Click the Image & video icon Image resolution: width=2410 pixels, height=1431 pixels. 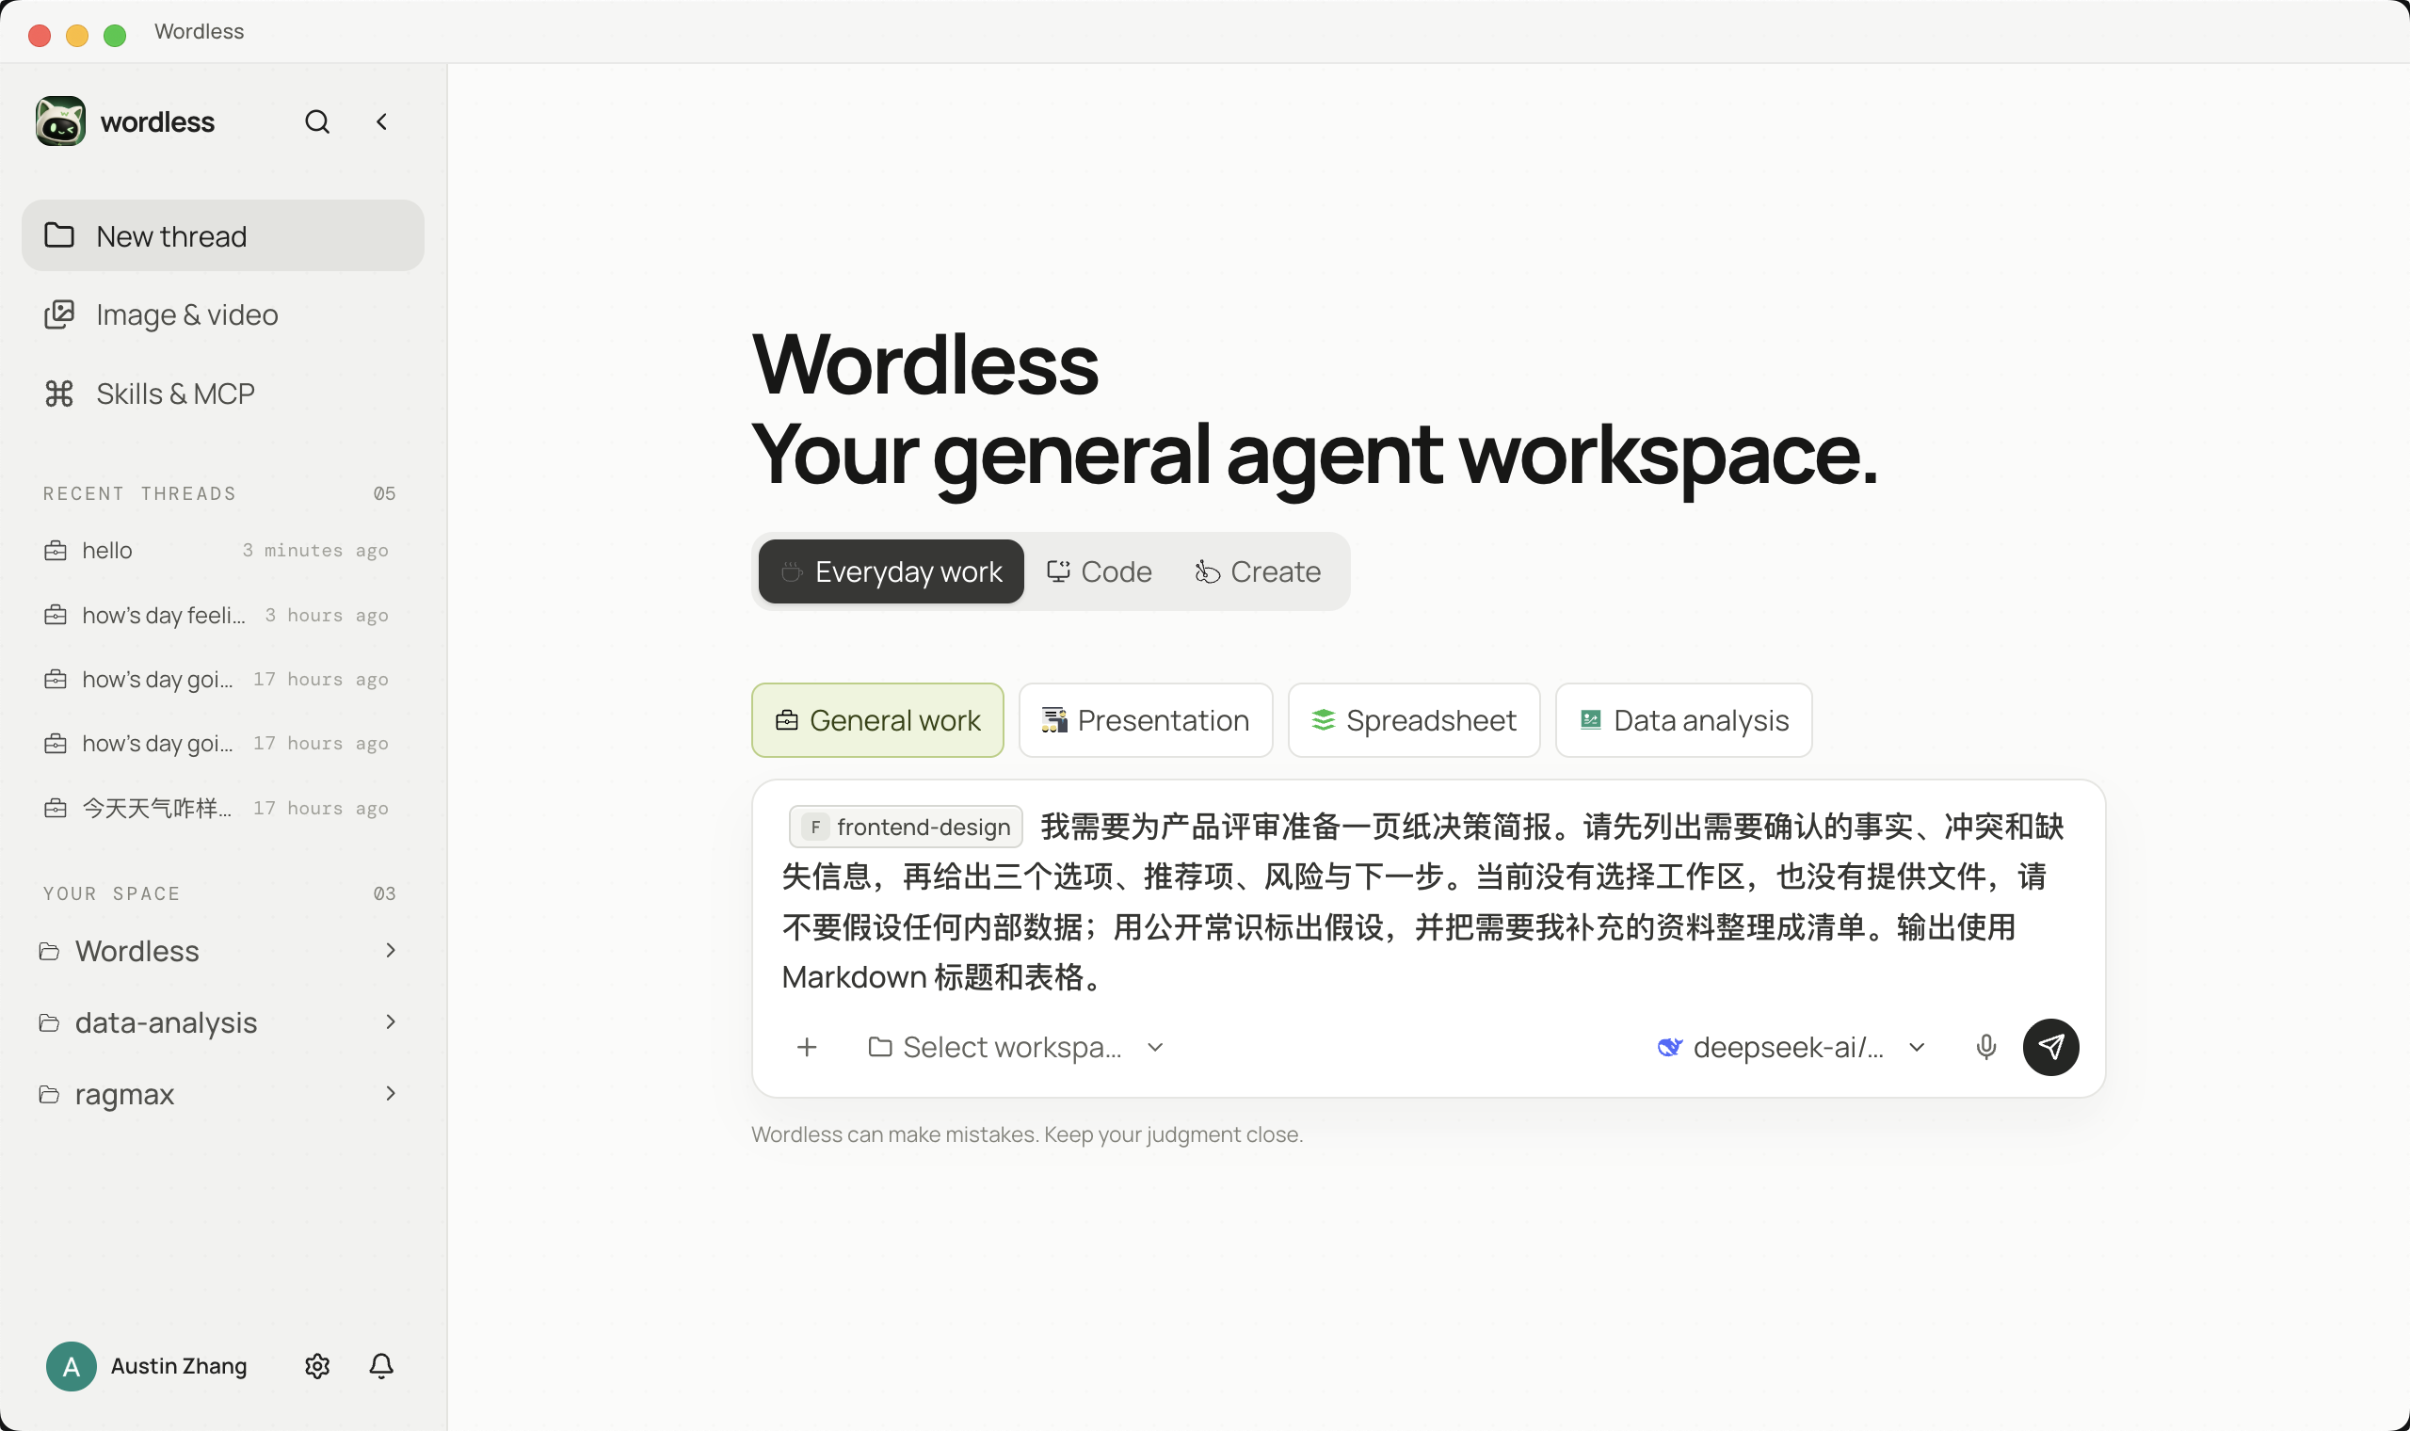click(x=58, y=314)
